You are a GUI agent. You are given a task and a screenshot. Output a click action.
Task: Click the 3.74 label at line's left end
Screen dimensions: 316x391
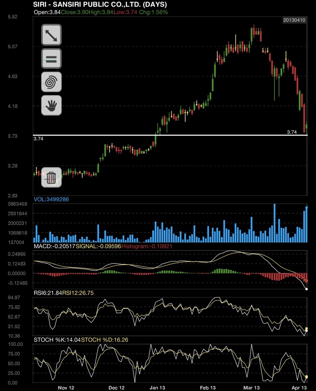click(38, 139)
